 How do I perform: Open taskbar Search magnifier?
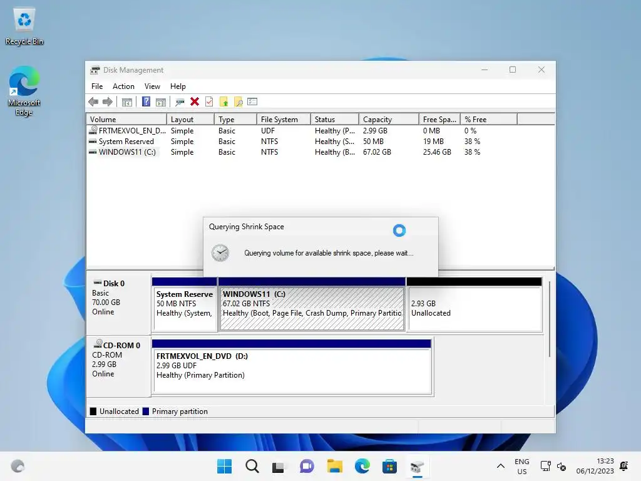click(x=252, y=466)
